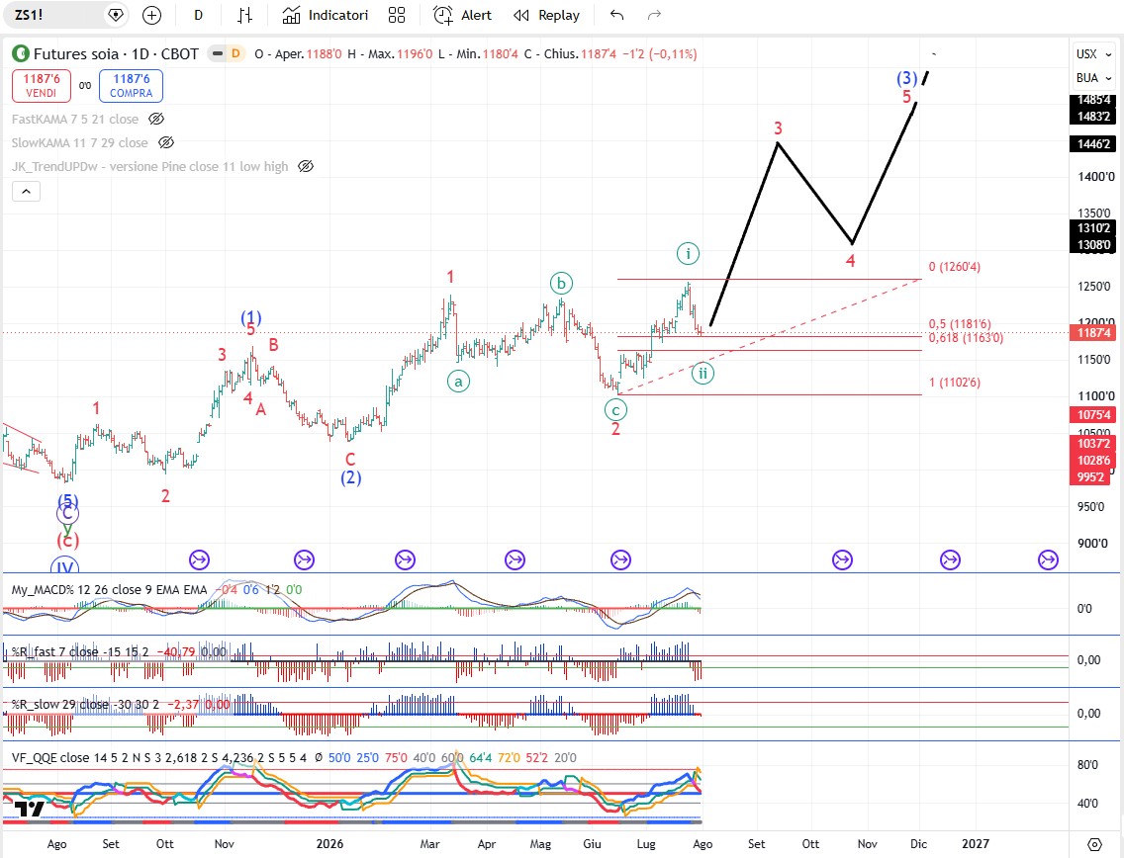
Task: Click the VENDI sell button
Action: [41, 86]
